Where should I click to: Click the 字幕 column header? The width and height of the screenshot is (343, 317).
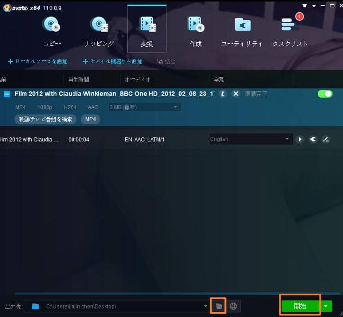[x=219, y=79]
